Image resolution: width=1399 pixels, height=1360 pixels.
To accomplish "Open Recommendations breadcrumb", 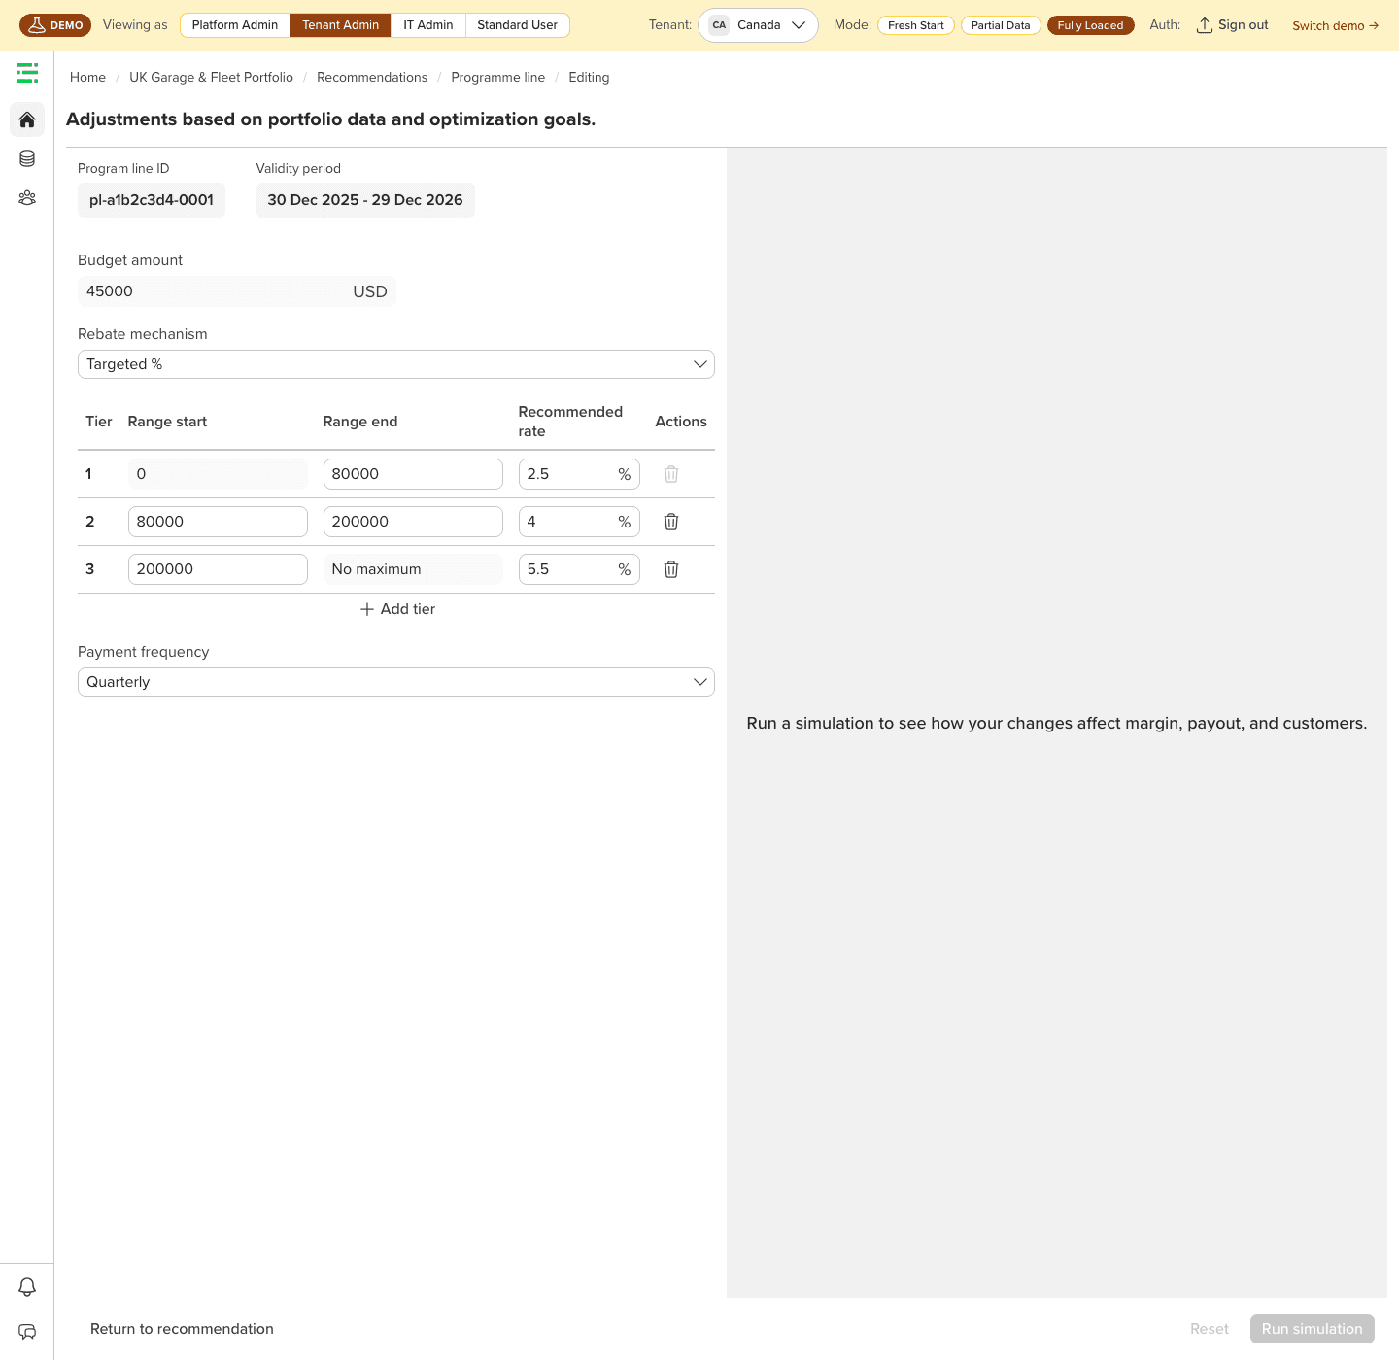I will 372,77.
